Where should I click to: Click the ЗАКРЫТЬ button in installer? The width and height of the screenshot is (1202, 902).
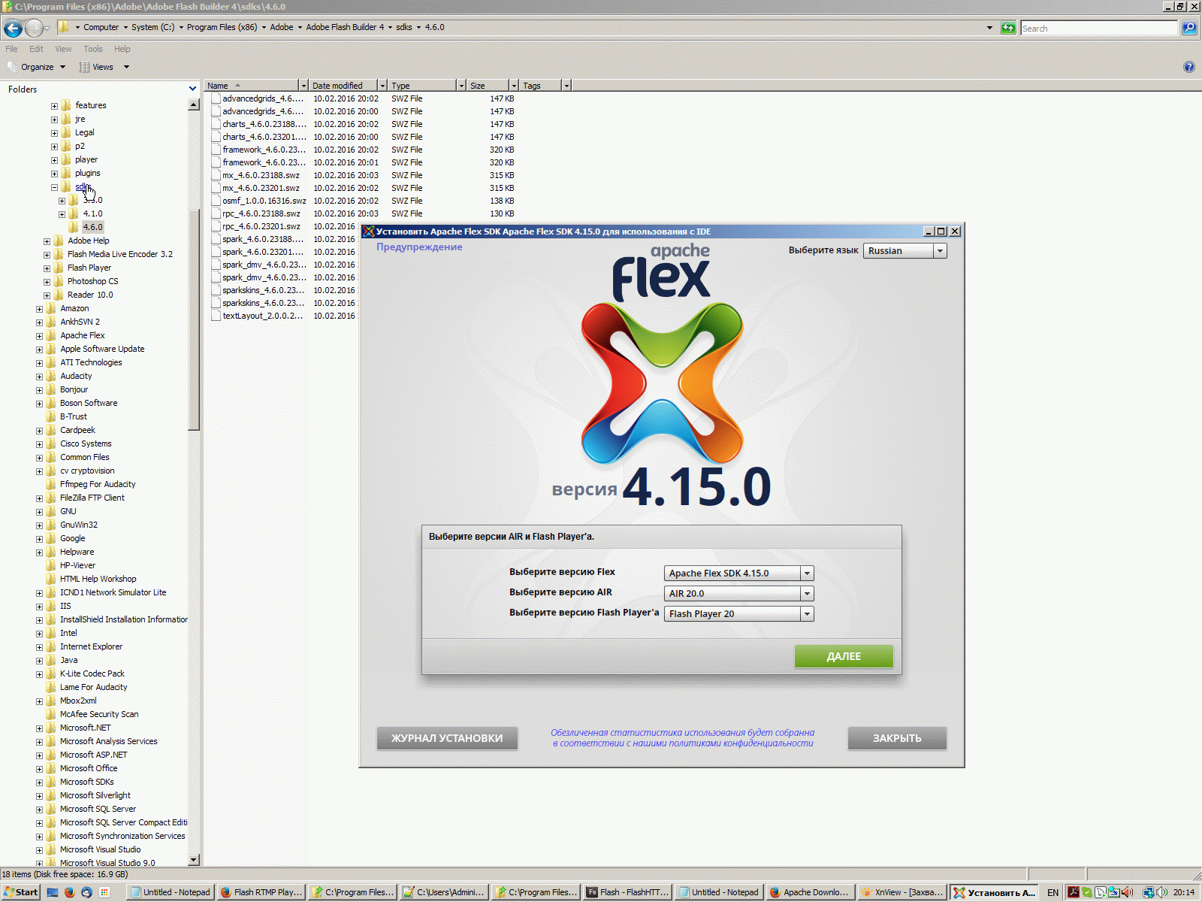pos(897,738)
